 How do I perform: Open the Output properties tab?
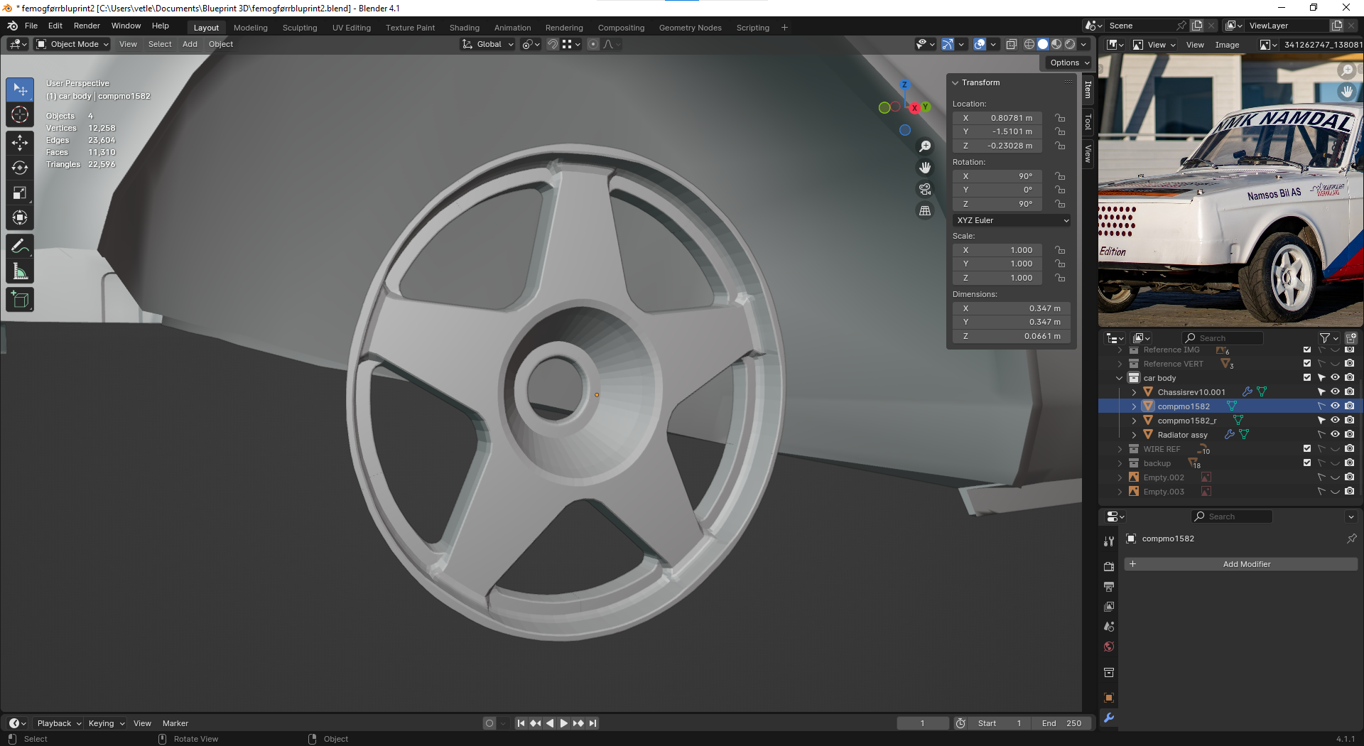(1109, 586)
